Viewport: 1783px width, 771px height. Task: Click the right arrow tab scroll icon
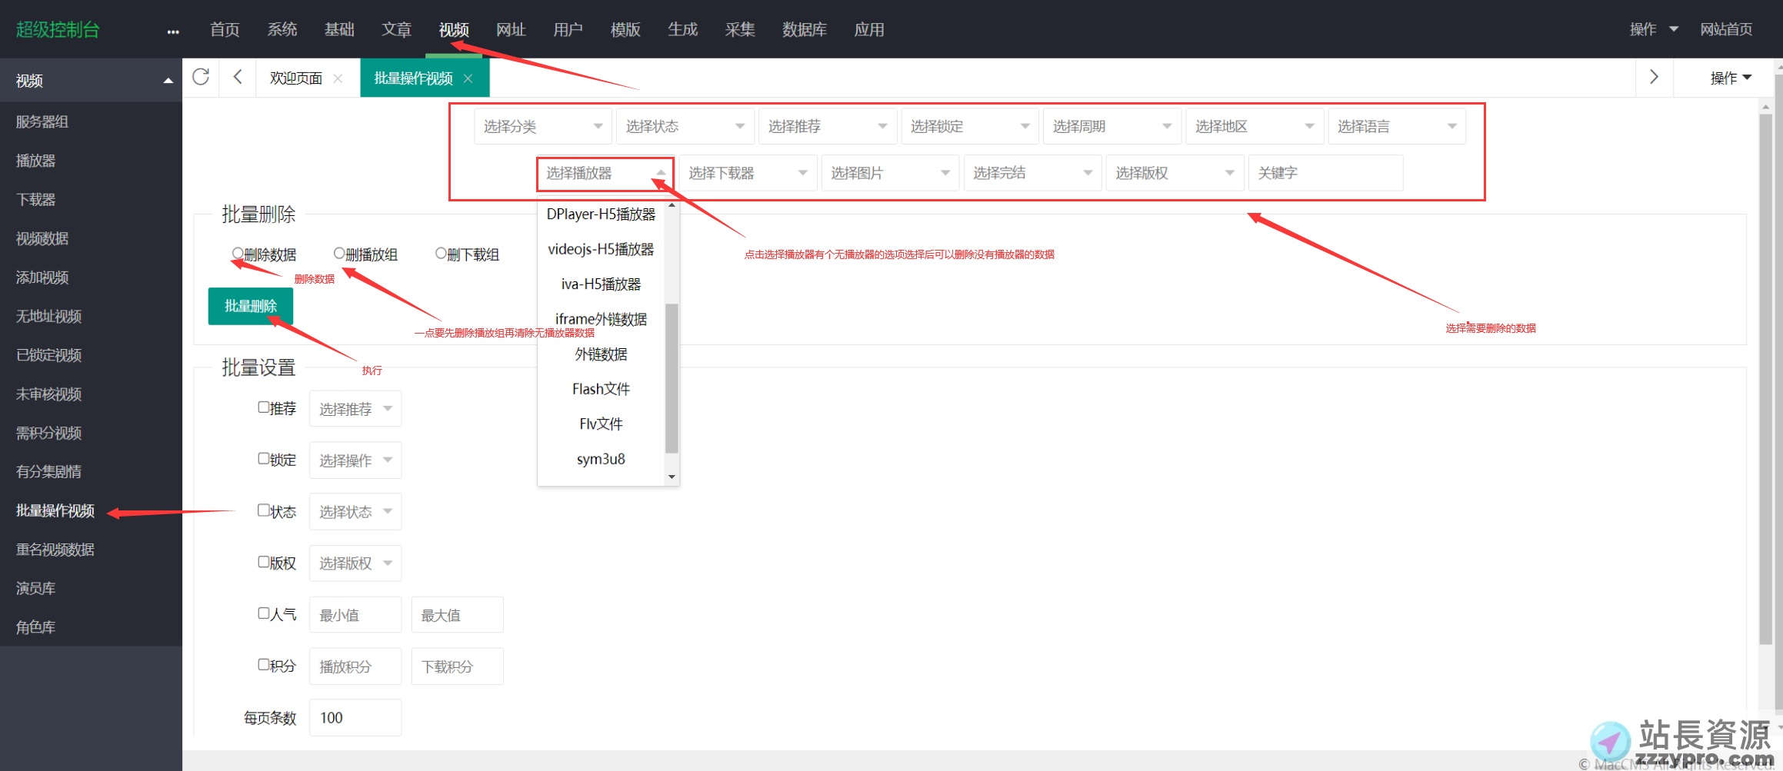(x=1654, y=77)
